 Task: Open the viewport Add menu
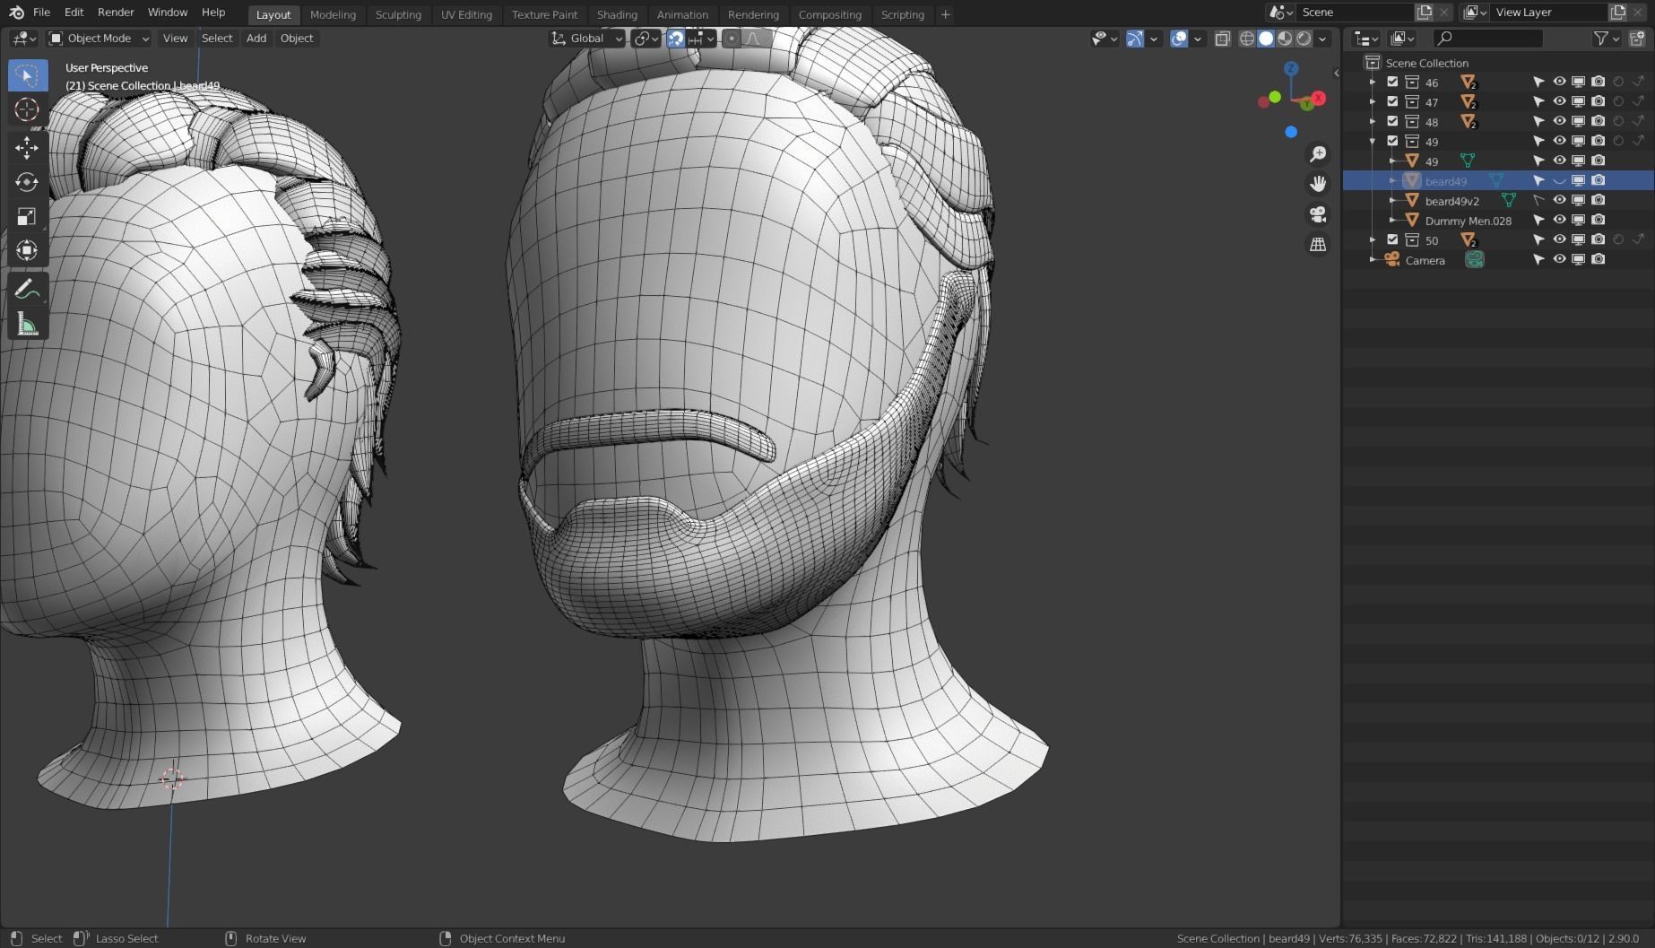pyautogui.click(x=256, y=39)
